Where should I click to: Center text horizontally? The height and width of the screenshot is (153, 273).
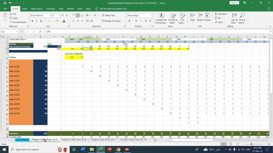[78, 21]
